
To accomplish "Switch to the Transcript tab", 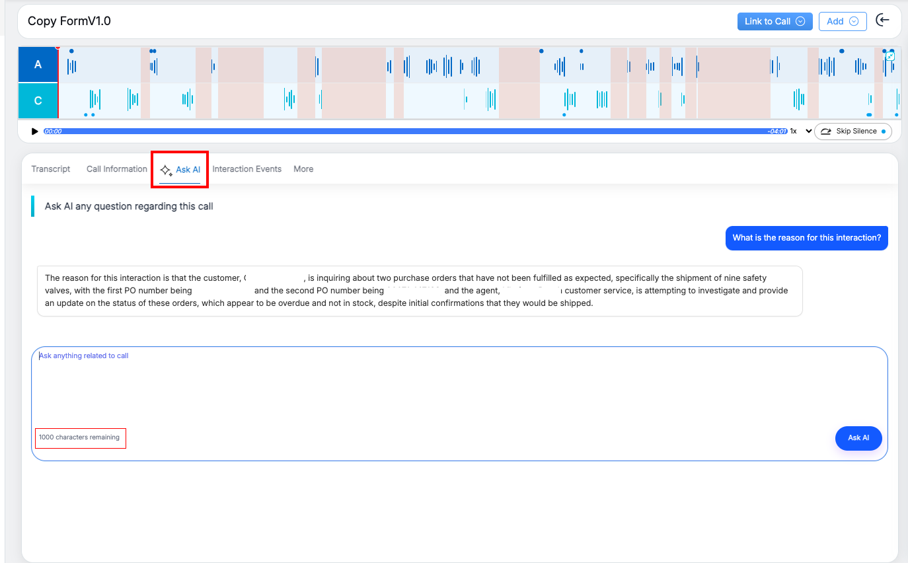I will point(51,169).
